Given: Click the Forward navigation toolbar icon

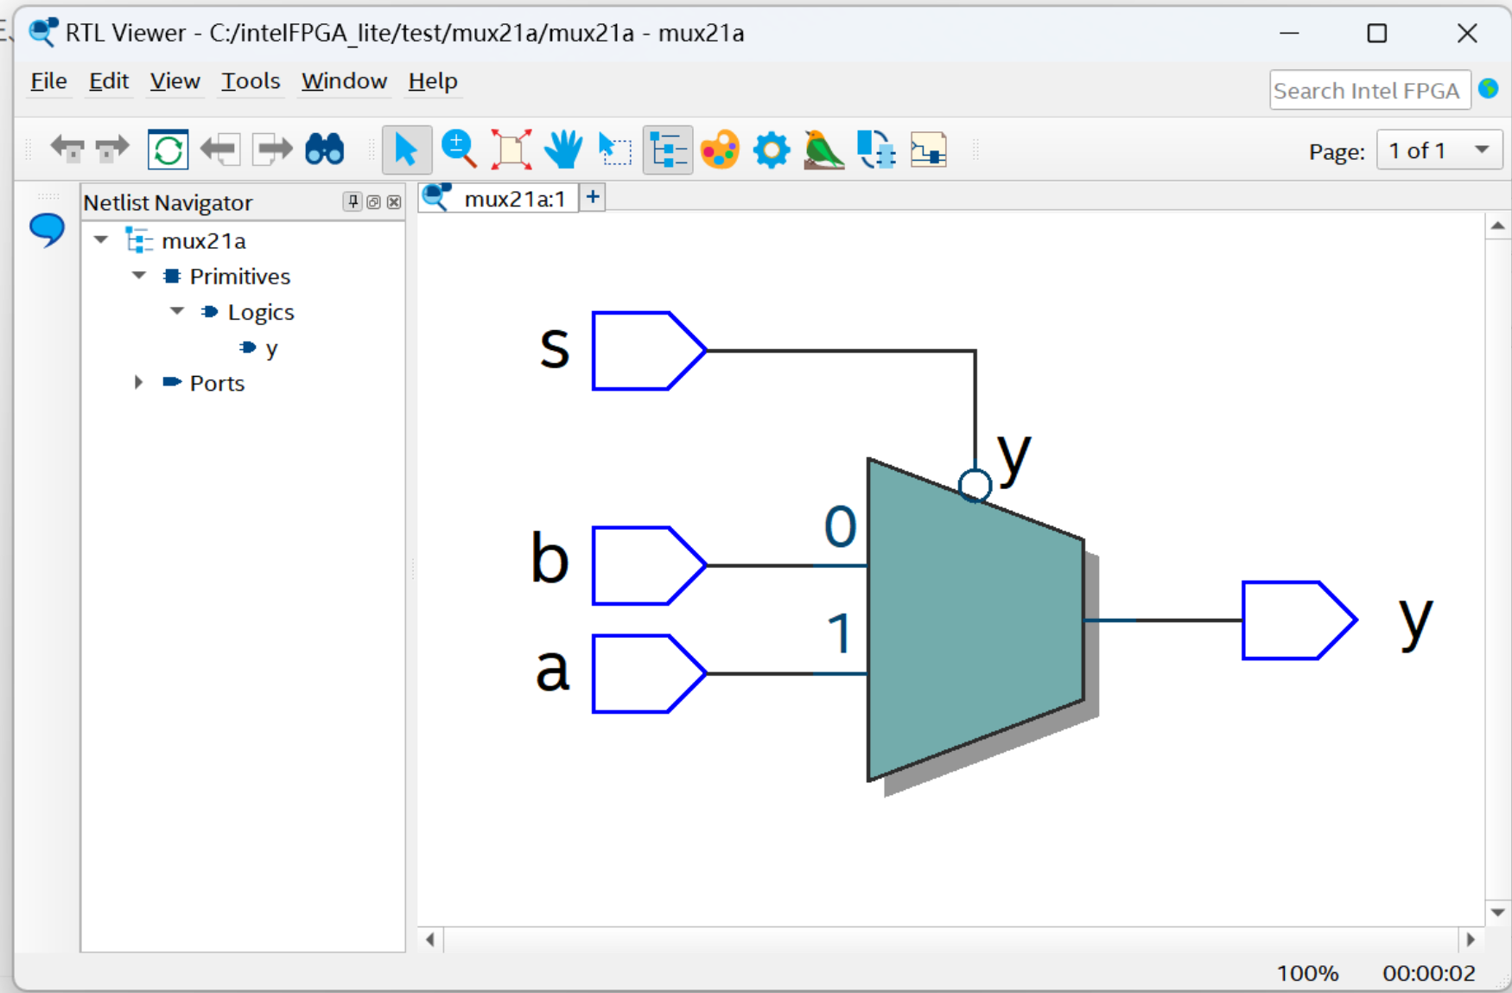Looking at the screenshot, I should tap(112, 150).
